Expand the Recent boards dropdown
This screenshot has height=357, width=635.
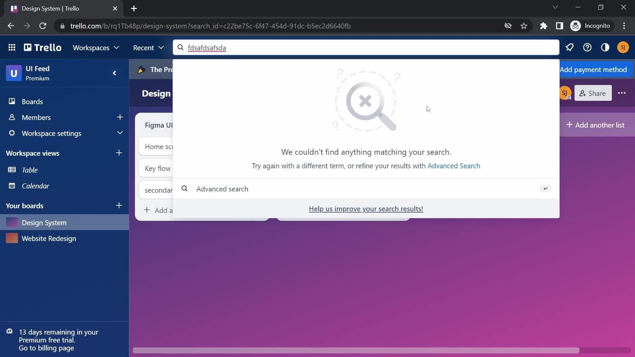point(148,48)
